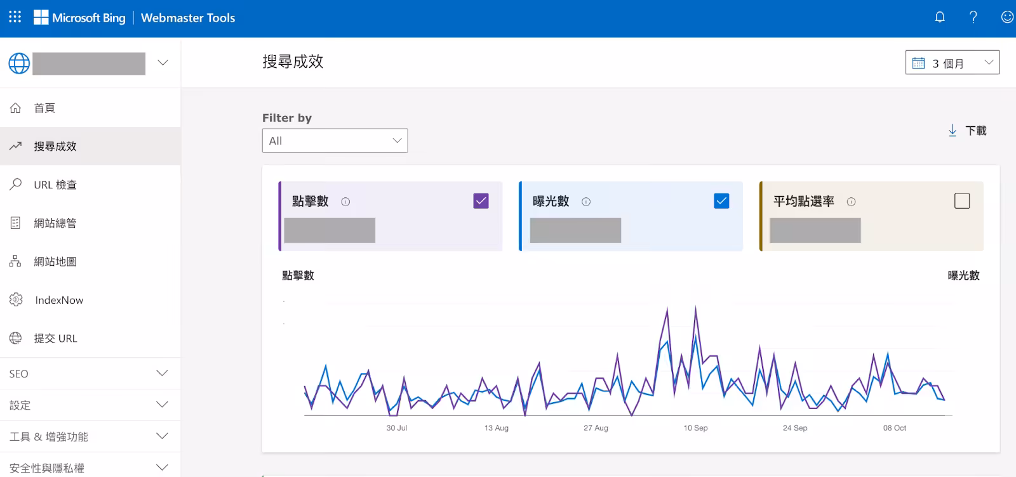Click the download arrow icon
The image size is (1016, 477).
(952, 131)
